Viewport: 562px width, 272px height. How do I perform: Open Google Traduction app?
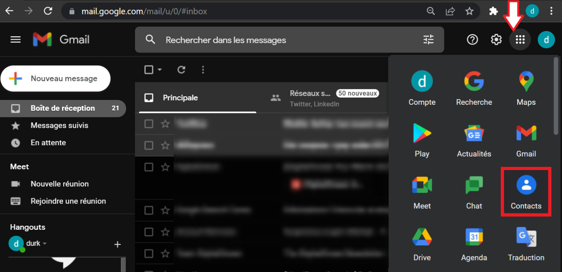click(x=526, y=243)
